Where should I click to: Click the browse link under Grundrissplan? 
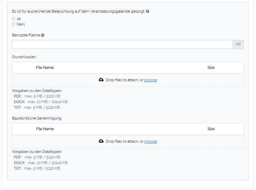pyautogui.click(x=151, y=80)
